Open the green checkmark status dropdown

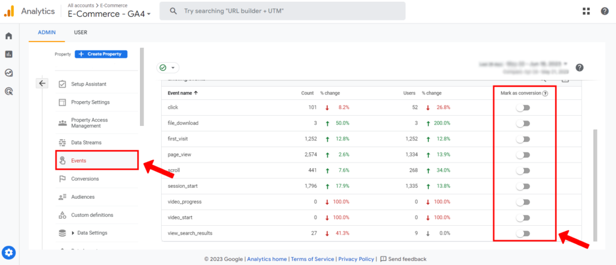click(x=168, y=68)
